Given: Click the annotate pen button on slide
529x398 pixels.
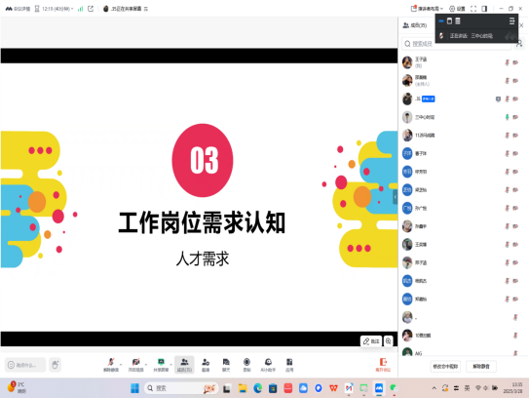Looking at the screenshot, I should [x=371, y=341].
